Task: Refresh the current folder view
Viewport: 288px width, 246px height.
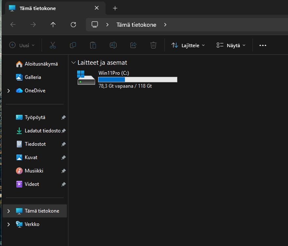Action: (73, 25)
